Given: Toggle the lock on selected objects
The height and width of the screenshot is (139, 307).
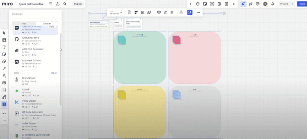Looking at the screenshot, I should (181, 13).
